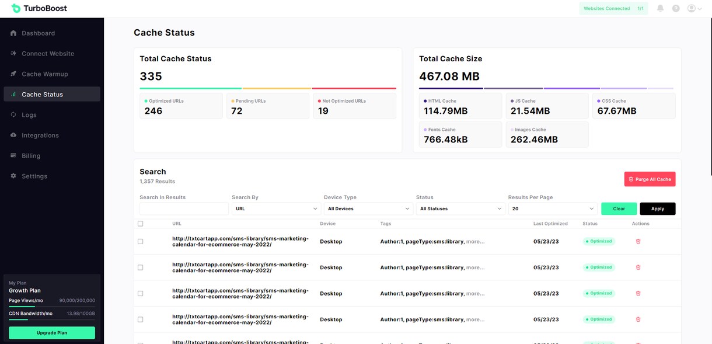The image size is (712, 344).
Task: Expand 'more...' tags in second row
Action: click(476, 267)
